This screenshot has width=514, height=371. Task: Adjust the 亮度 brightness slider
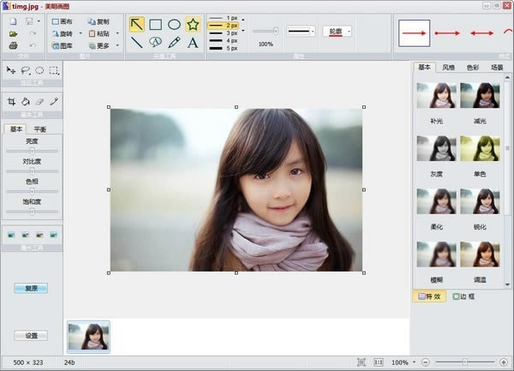[x=32, y=151]
